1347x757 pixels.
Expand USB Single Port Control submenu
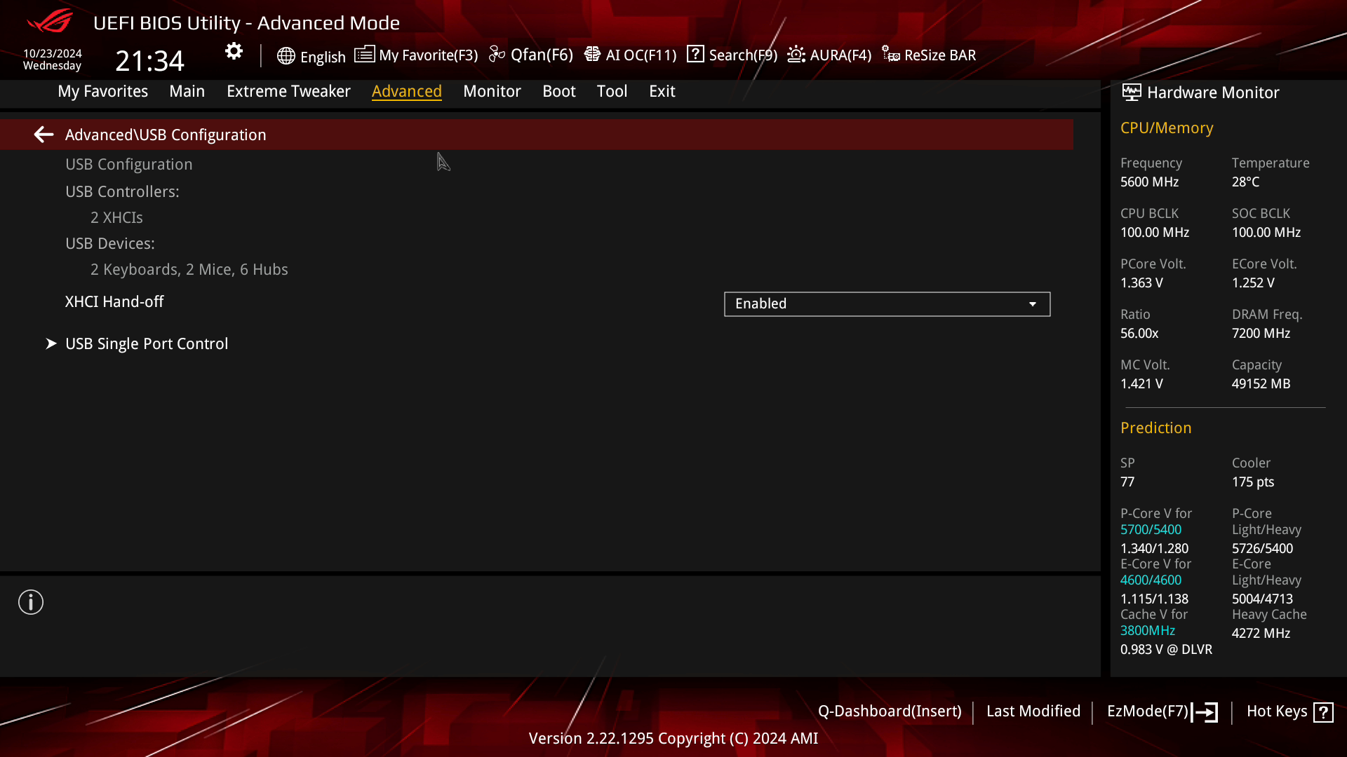tap(146, 344)
